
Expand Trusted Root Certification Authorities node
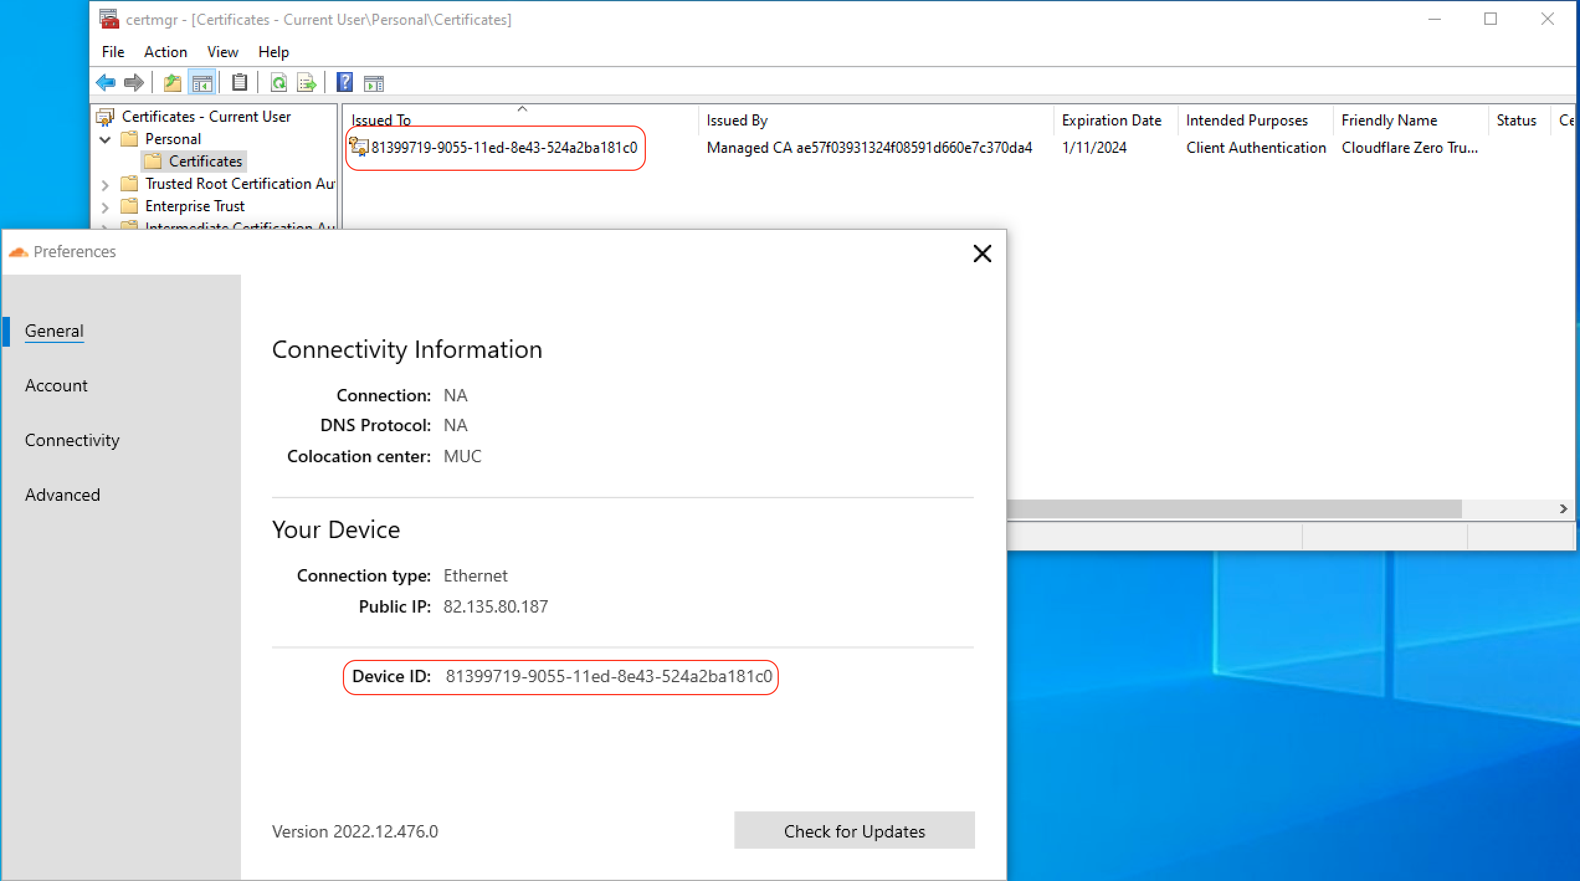tap(105, 184)
